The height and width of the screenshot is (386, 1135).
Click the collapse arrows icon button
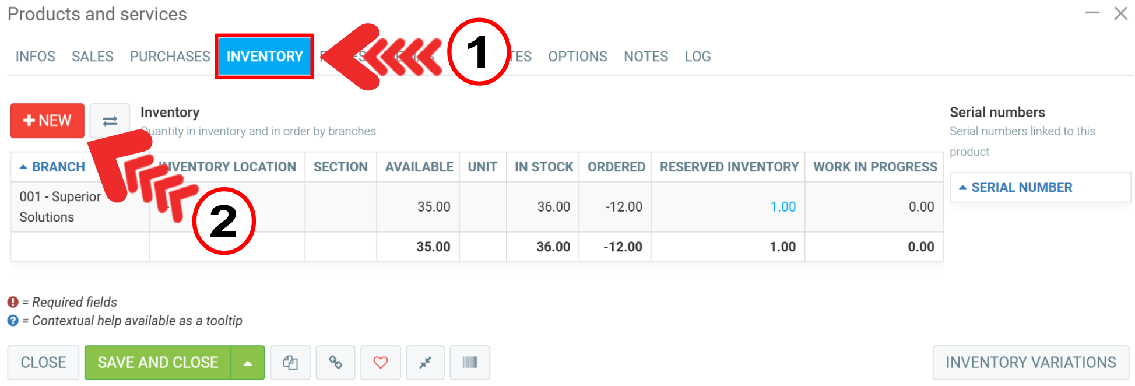425,363
